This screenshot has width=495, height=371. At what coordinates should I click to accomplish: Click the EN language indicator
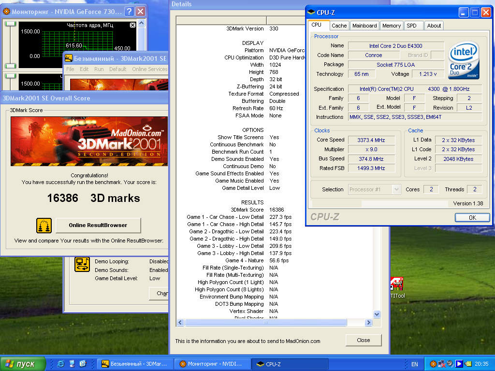pos(414,364)
